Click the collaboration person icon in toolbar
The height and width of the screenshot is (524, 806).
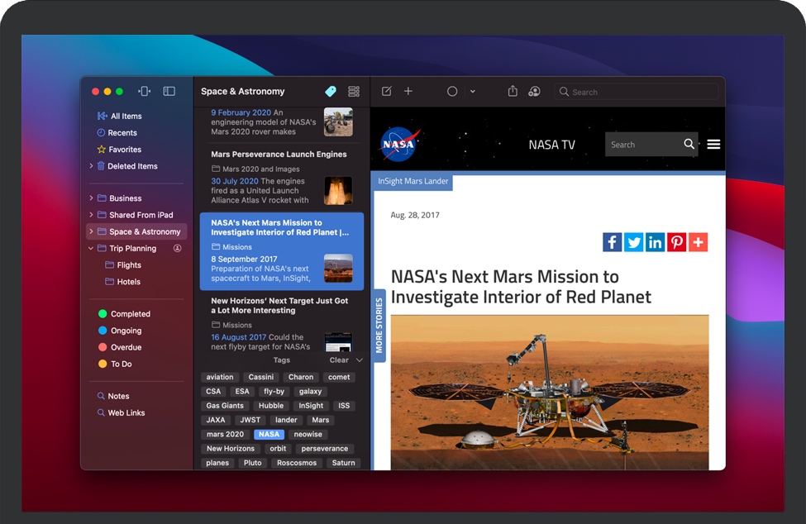534,92
